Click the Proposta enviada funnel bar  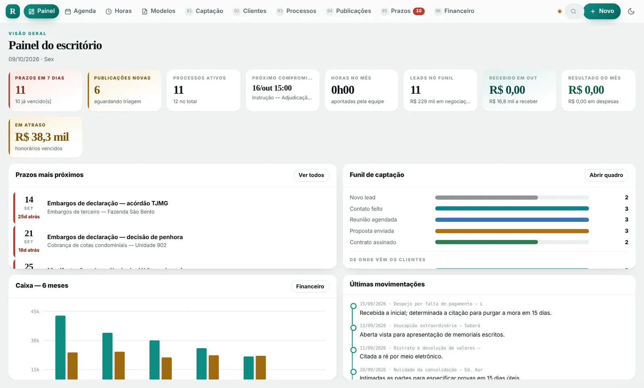pos(512,231)
